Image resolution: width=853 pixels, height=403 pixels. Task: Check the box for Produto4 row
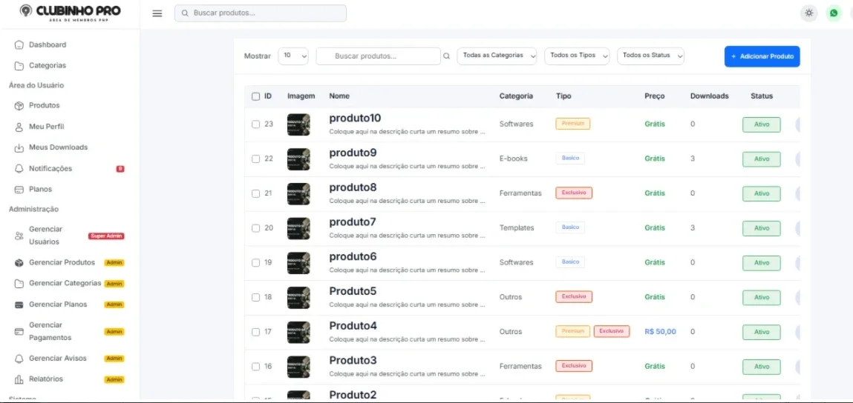(255, 332)
